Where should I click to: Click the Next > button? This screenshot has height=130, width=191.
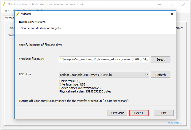coord(139,113)
